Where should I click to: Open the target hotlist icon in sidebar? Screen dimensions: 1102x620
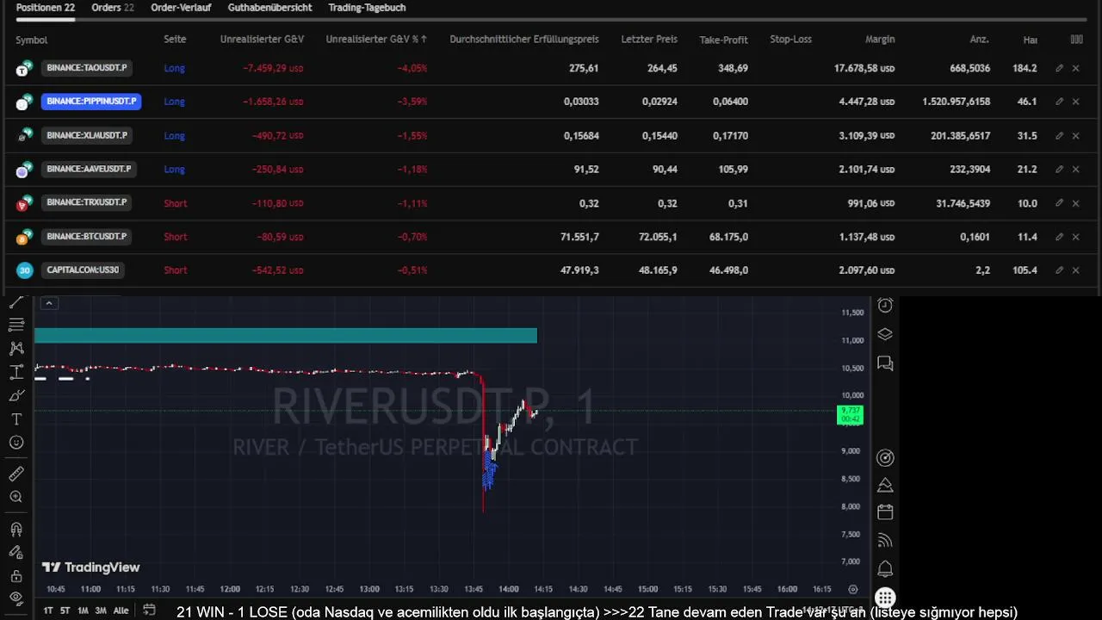(x=885, y=458)
